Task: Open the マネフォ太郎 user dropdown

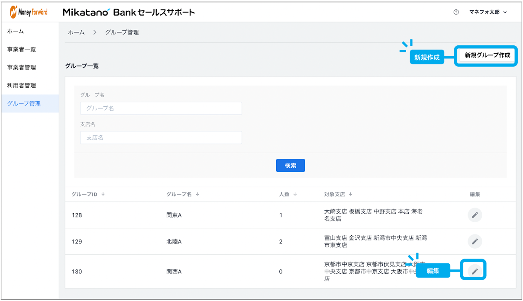Action: (488, 12)
